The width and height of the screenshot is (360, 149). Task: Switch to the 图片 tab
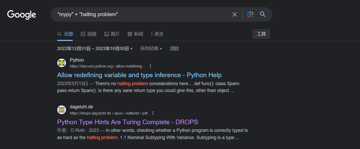tap(112, 34)
